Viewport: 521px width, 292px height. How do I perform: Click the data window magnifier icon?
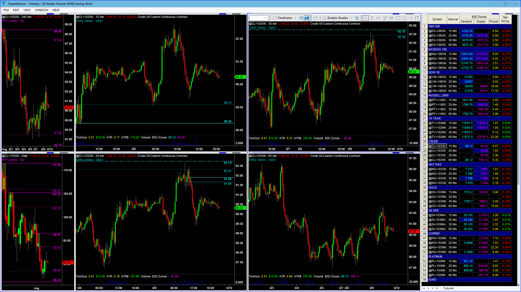(x=357, y=18)
